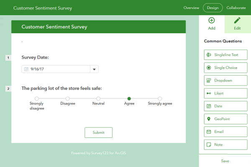Pick the Disagree radio option
The width and height of the screenshot is (251, 167).
[68, 99]
